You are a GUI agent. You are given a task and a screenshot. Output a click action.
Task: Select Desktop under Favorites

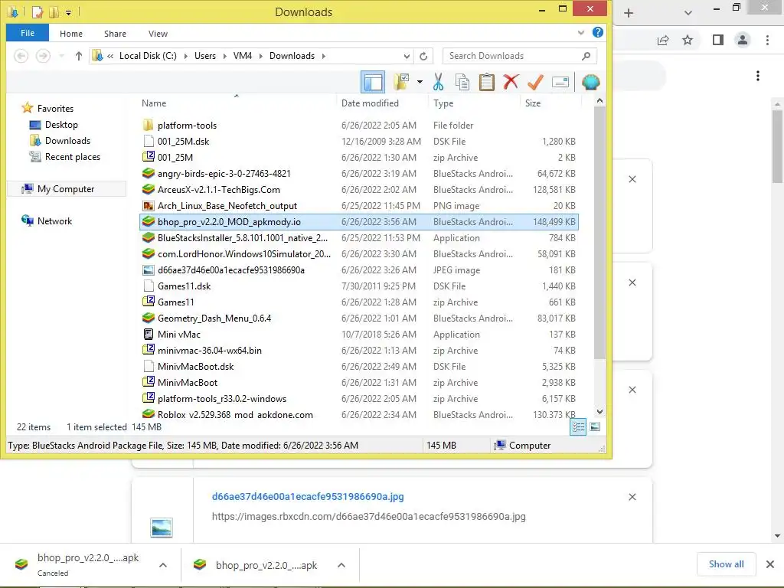pyautogui.click(x=61, y=125)
